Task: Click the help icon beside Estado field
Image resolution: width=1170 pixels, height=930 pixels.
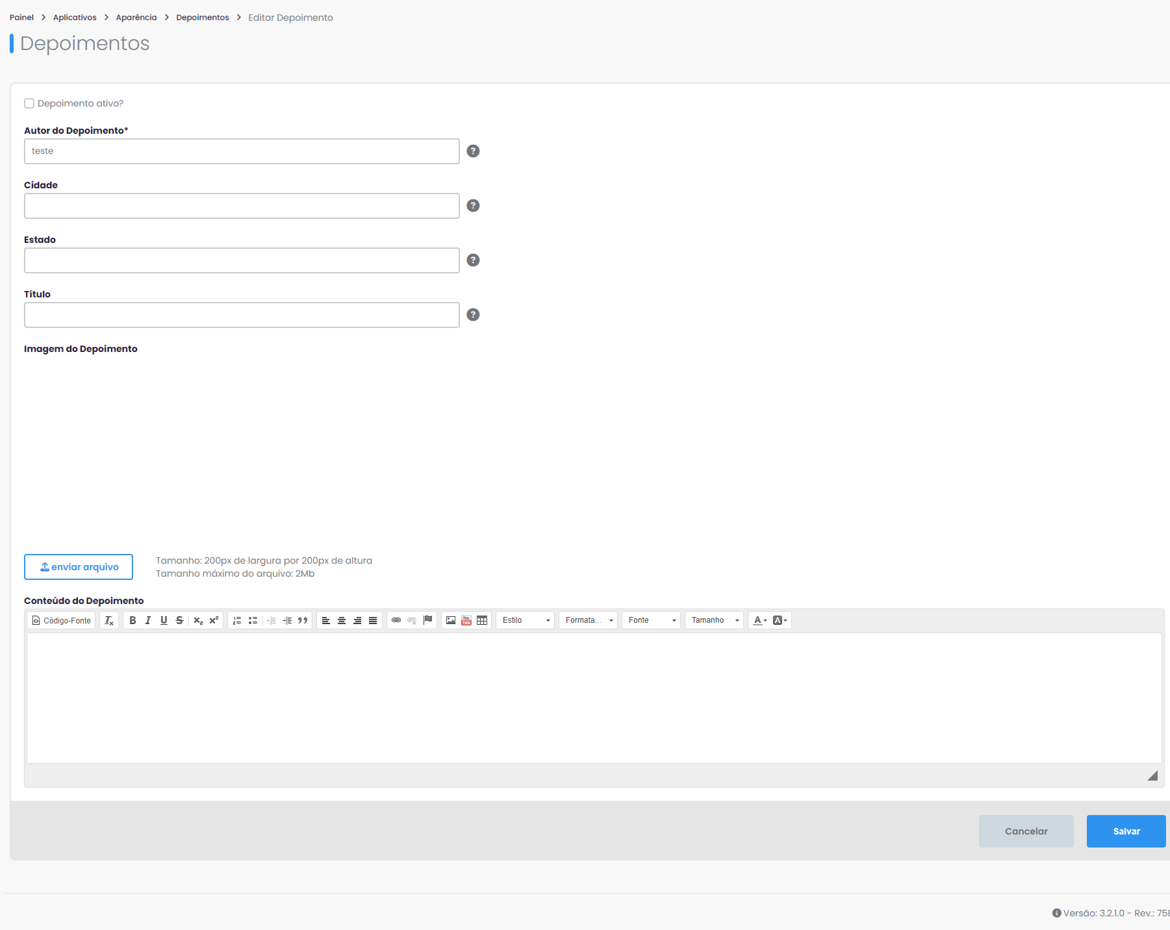Action: pos(474,260)
